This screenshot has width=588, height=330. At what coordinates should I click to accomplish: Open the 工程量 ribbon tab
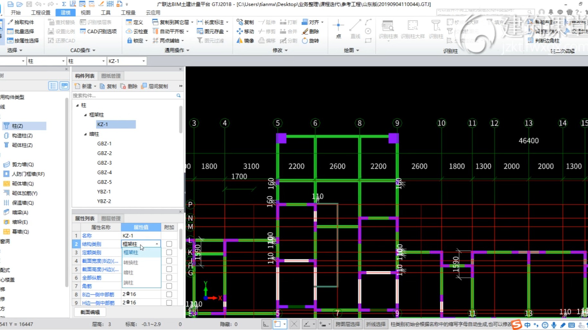128,12
